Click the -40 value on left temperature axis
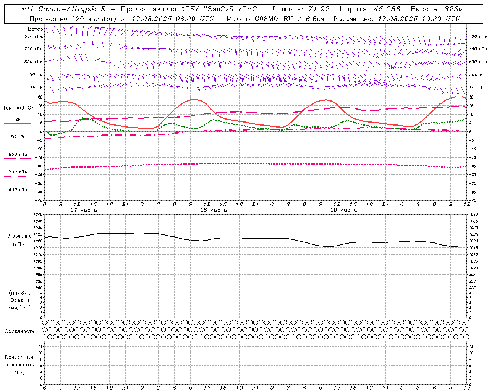 tap(39, 200)
